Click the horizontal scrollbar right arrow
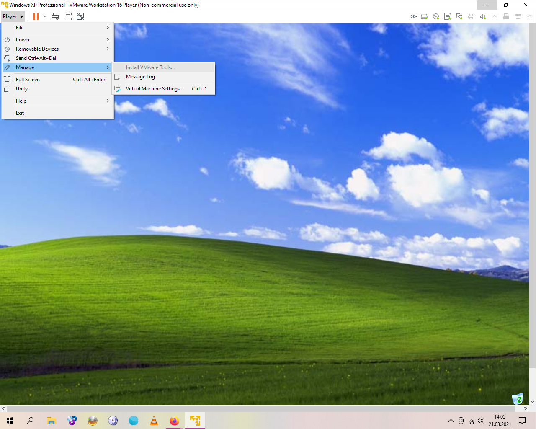 pyautogui.click(x=526, y=408)
